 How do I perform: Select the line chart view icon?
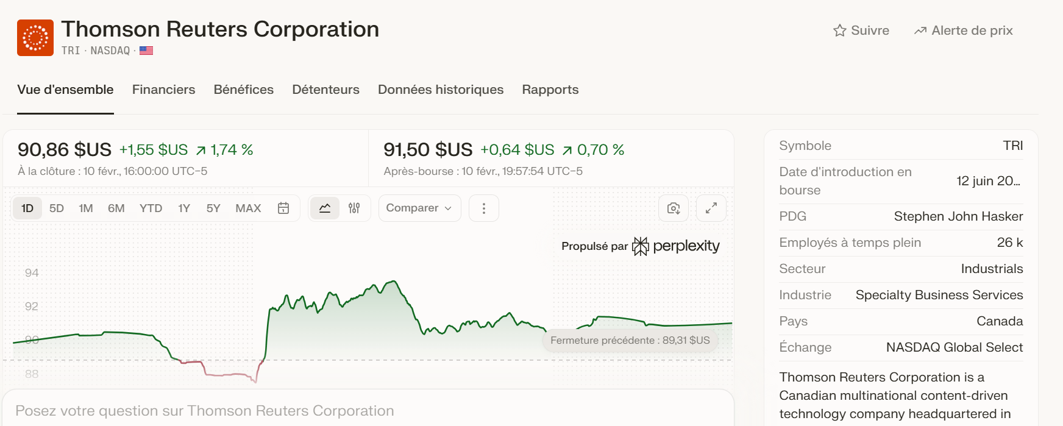coord(325,208)
